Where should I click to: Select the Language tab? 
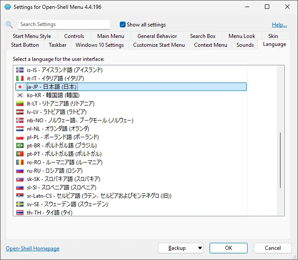click(x=275, y=45)
